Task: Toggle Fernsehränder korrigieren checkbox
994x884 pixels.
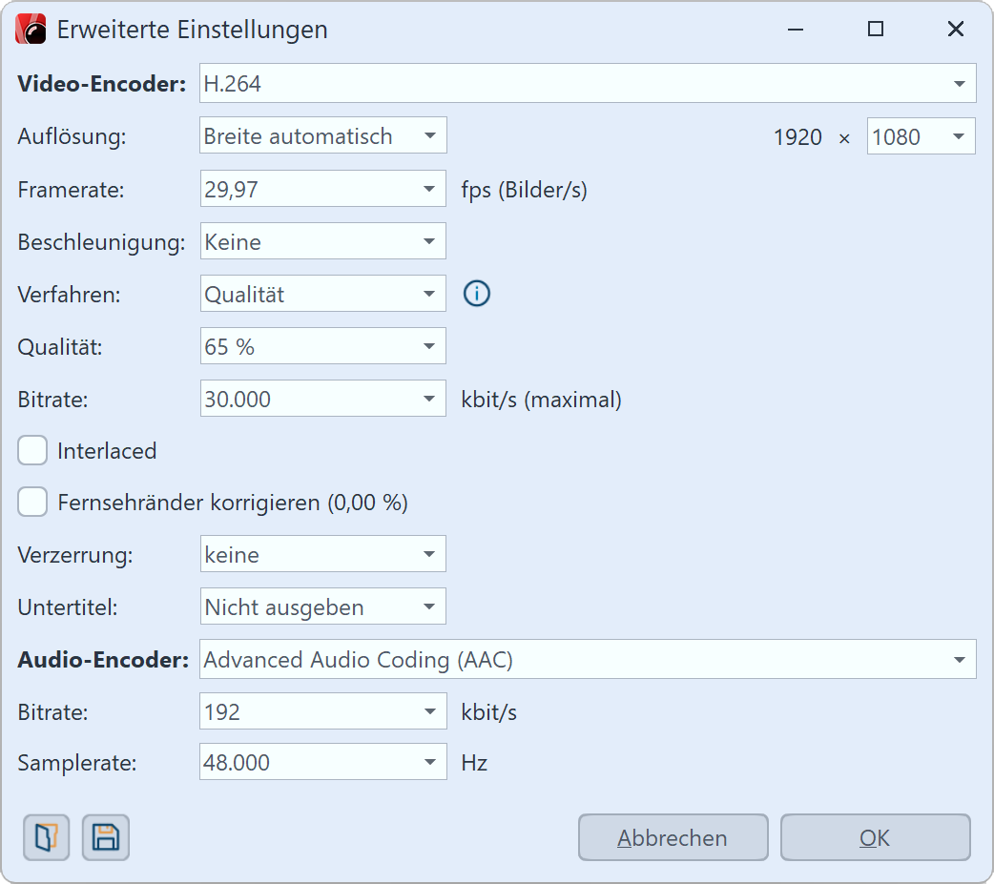Action: pos(33,503)
